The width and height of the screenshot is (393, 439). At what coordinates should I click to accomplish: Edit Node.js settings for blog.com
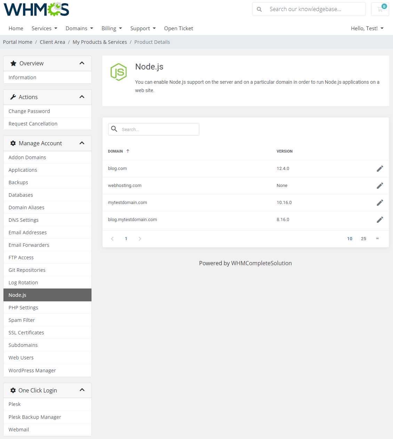coord(380,169)
